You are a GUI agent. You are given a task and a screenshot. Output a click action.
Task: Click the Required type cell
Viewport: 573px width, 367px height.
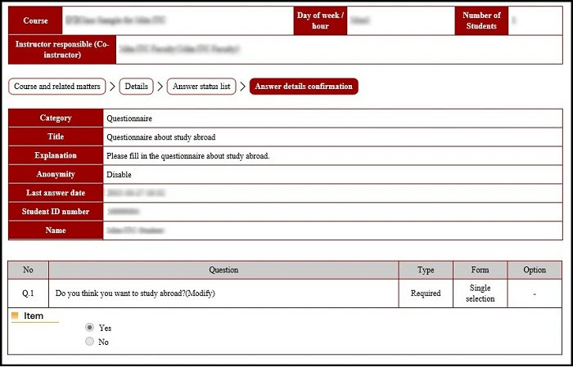tap(426, 293)
